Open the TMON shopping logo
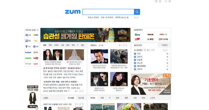Screen dimensions: 209x110 150,34
